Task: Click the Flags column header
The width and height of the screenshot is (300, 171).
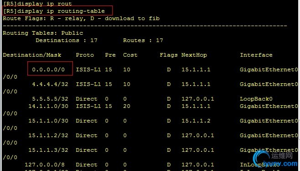Action: (169, 55)
